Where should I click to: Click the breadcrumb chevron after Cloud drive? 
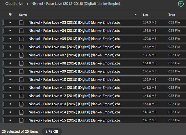(27, 4)
